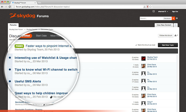
Task: Open topic Interesting use of Watchlist & Usage chart
Action: 46,58
